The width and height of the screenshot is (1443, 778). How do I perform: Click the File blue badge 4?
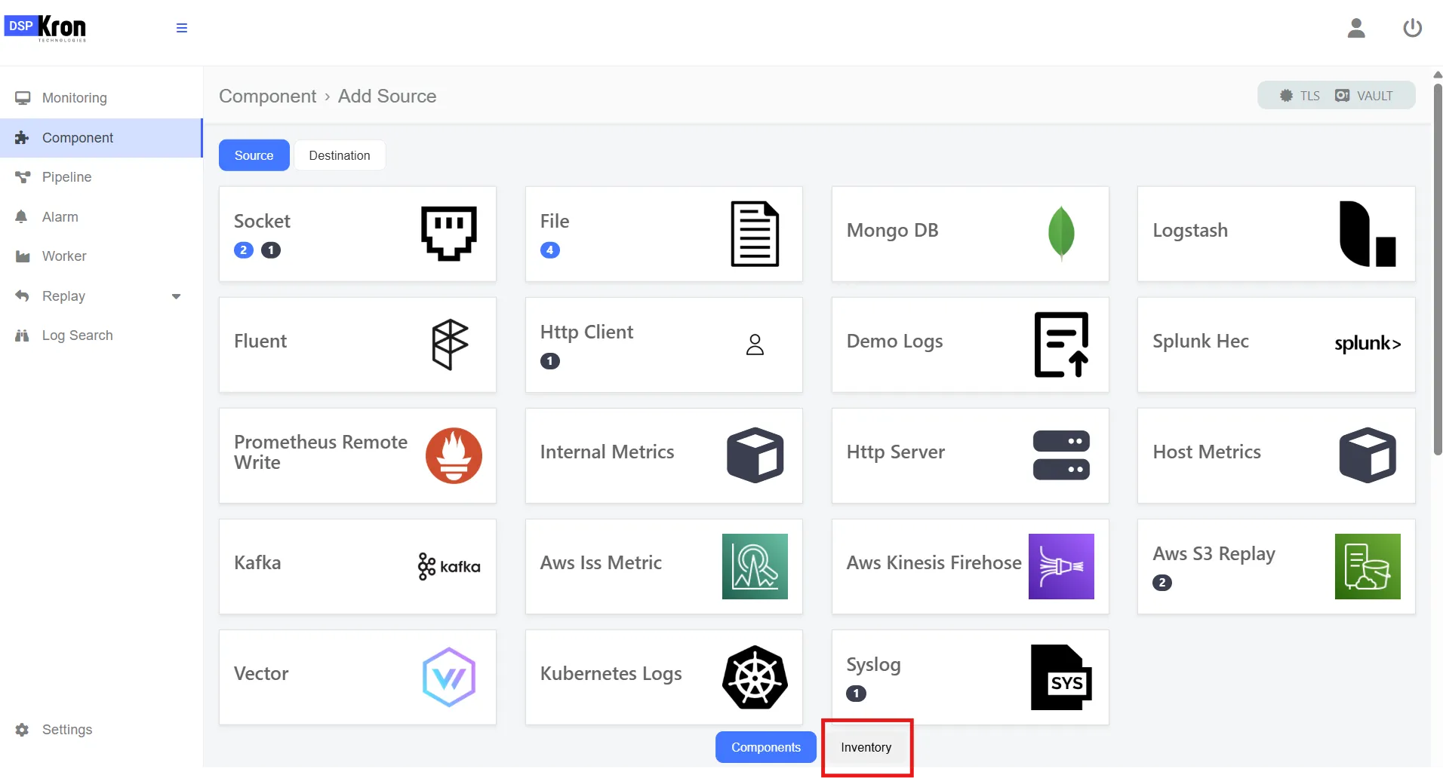point(550,250)
